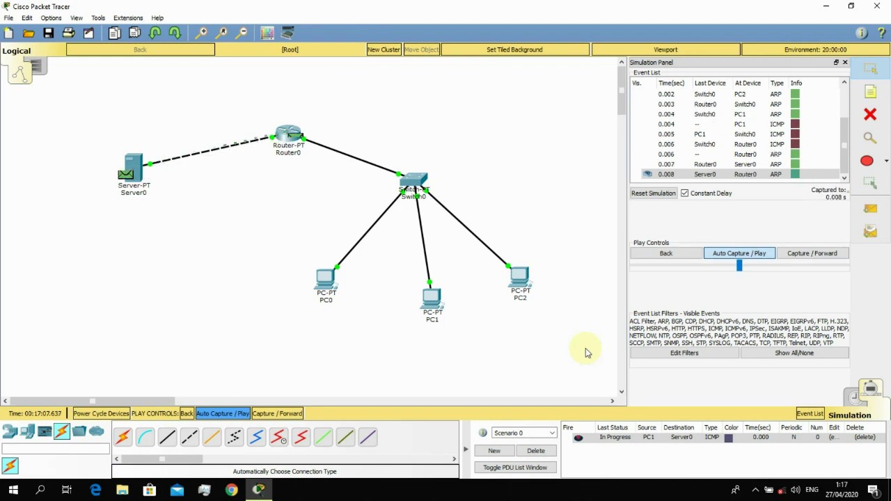Viewport: 891px width, 501px height.
Task: Open Chrome from the taskbar
Action: pyautogui.click(x=231, y=490)
